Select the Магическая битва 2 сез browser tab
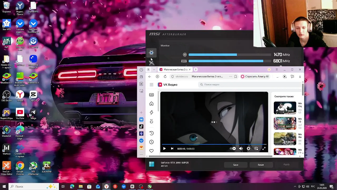 (175, 70)
